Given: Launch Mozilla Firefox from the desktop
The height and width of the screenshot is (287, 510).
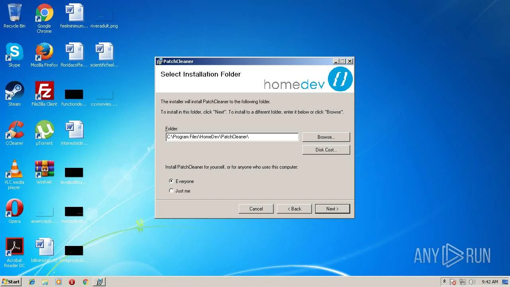Looking at the screenshot, I should pyautogui.click(x=44, y=55).
